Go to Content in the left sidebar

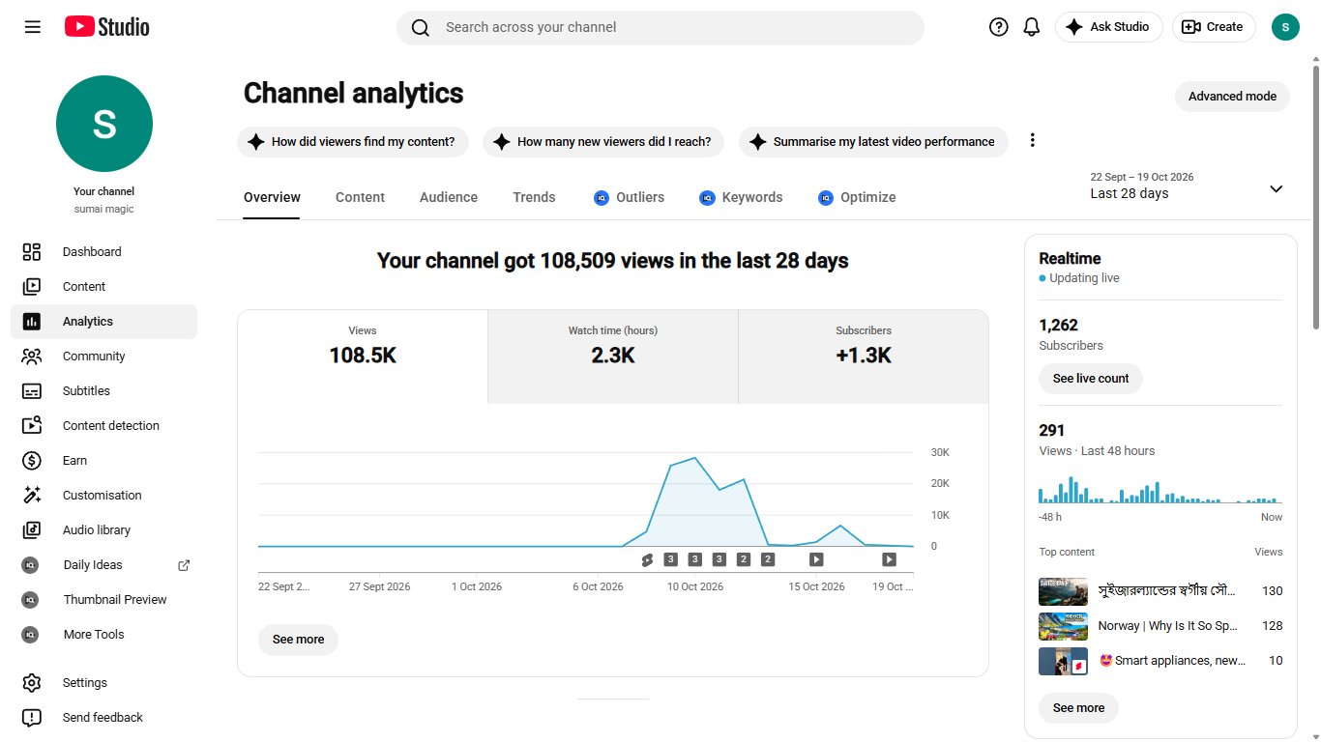103,287
